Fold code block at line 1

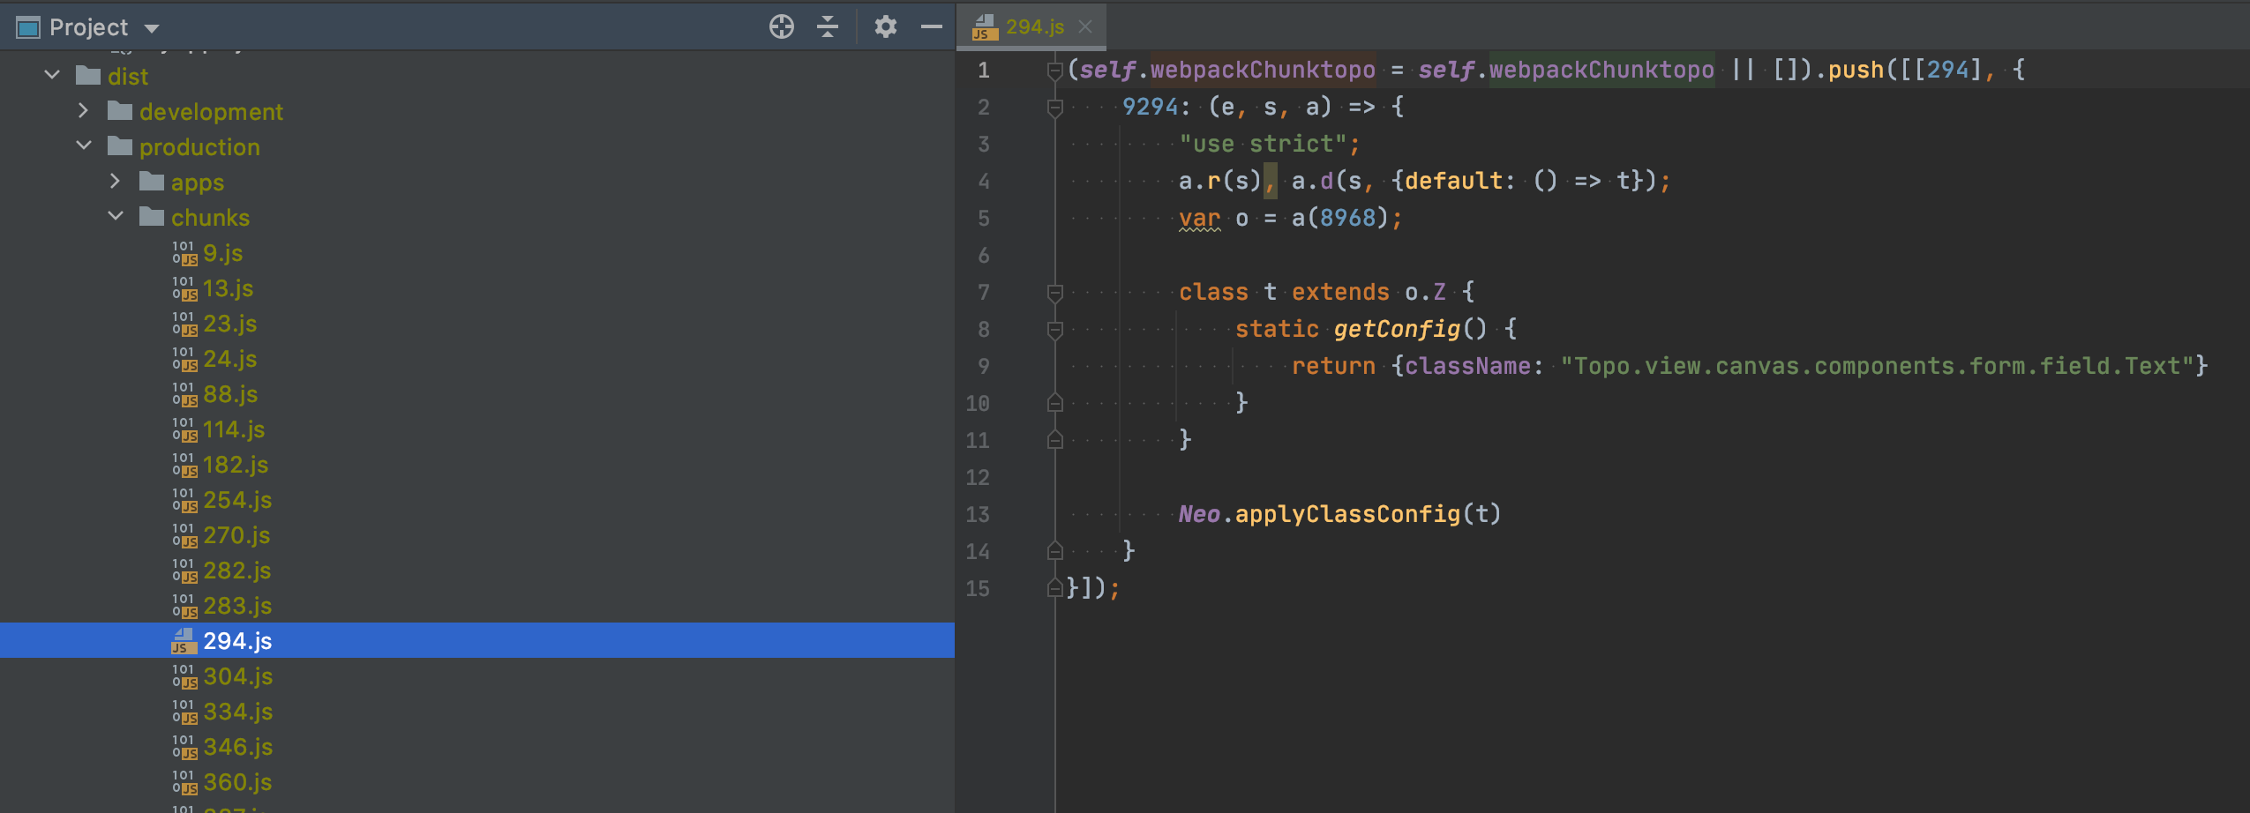[1054, 70]
